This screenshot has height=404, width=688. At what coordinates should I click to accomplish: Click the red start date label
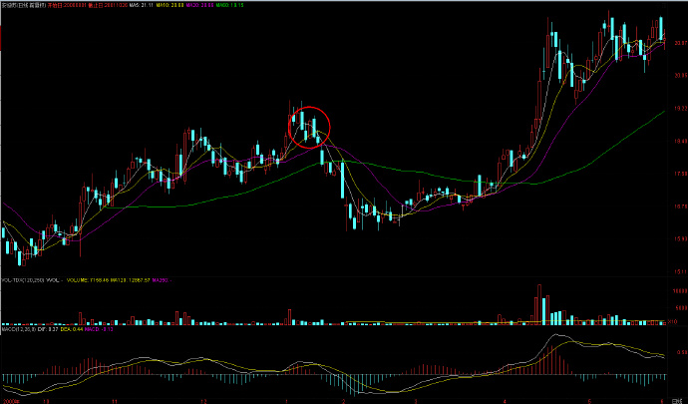[66, 5]
